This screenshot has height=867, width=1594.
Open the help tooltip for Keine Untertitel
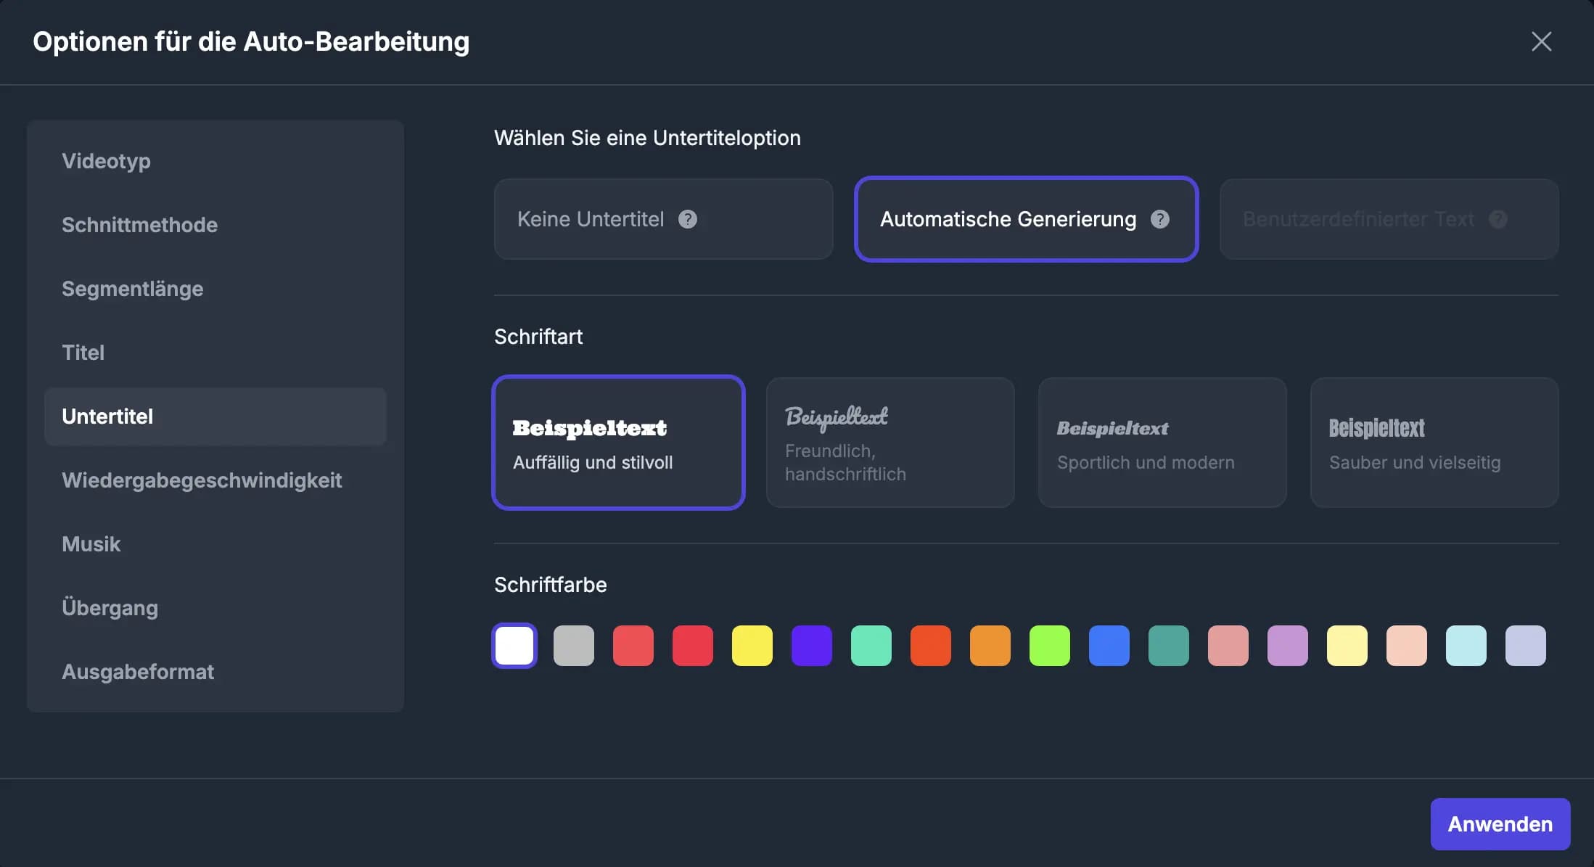(688, 219)
